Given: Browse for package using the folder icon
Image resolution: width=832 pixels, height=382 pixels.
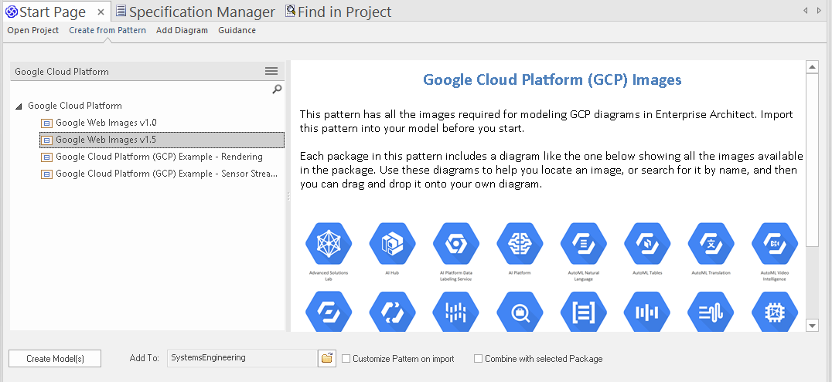Looking at the screenshot, I should (327, 358).
